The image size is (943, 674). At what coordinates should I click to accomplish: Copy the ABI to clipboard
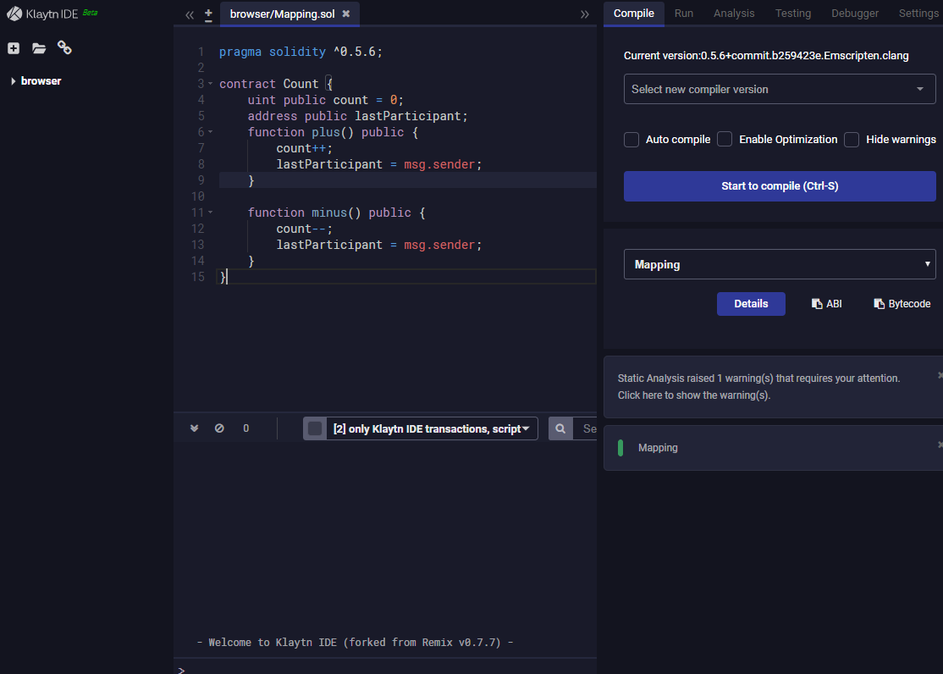pyautogui.click(x=827, y=304)
